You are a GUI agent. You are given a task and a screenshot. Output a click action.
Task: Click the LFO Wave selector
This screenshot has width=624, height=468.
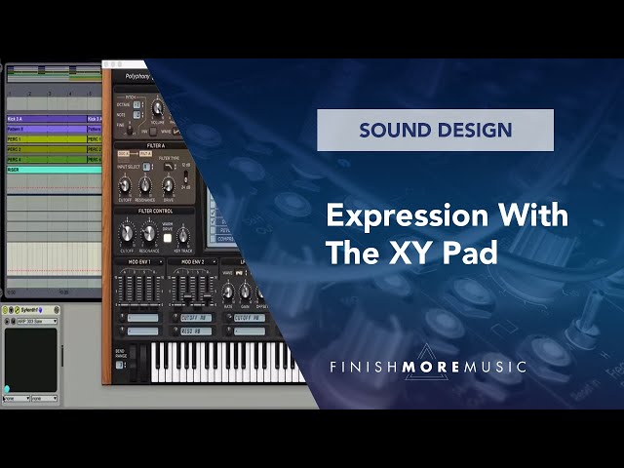[239, 273]
